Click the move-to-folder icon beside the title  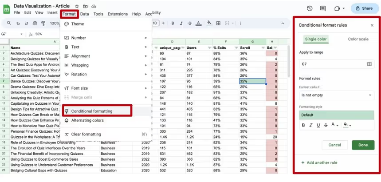pos(85,6)
